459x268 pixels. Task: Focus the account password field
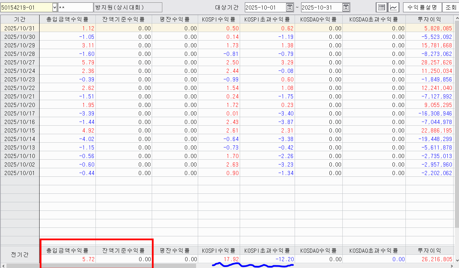point(75,7)
